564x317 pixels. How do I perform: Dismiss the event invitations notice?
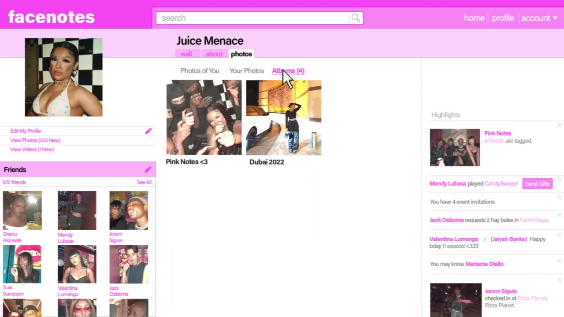pyautogui.click(x=559, y=197)
